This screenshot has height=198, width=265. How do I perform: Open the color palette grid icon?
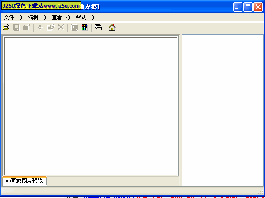85,27
